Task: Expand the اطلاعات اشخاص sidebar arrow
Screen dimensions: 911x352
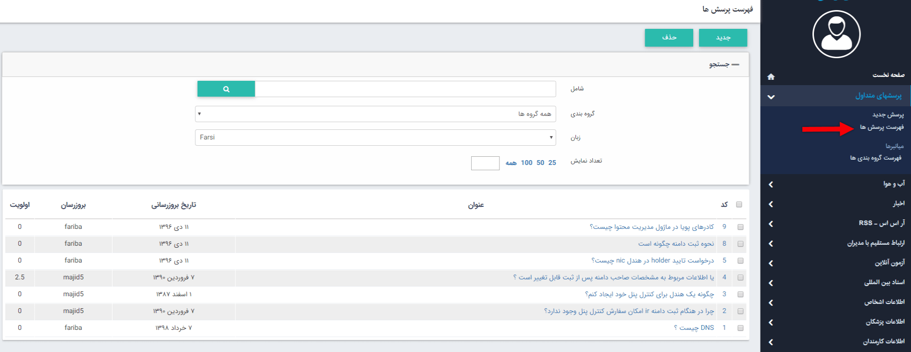Action: coord(771,303)
